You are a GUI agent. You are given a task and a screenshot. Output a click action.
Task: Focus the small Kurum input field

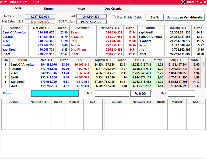(22, 93)
